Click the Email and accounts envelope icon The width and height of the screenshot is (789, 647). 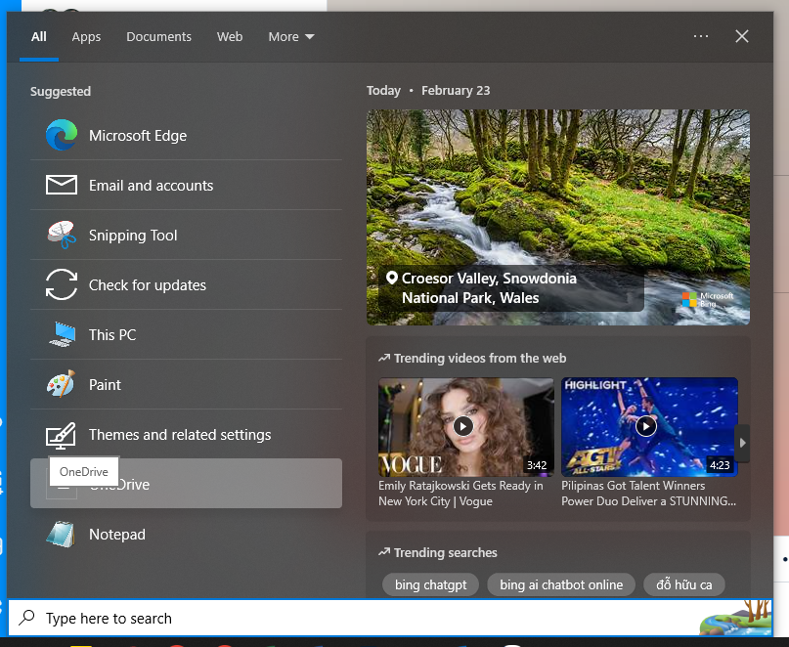tap(62, 185)
